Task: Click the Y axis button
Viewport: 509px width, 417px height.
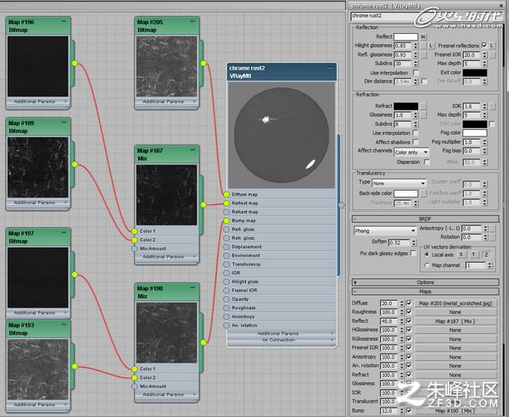Action: pyautogui.click(x=473, y=255)
